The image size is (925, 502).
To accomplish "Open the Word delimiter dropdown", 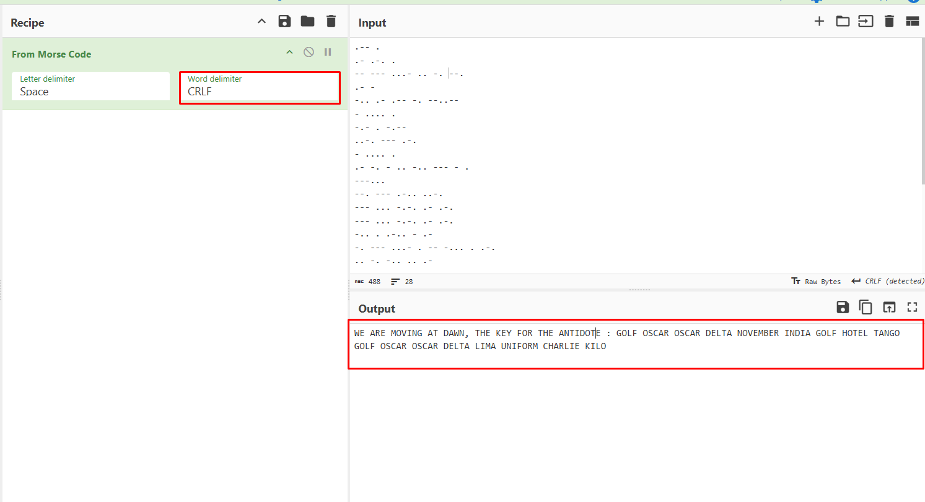I will point(260,87).
